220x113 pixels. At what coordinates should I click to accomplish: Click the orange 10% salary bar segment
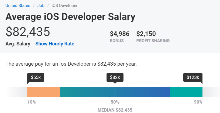44,92
